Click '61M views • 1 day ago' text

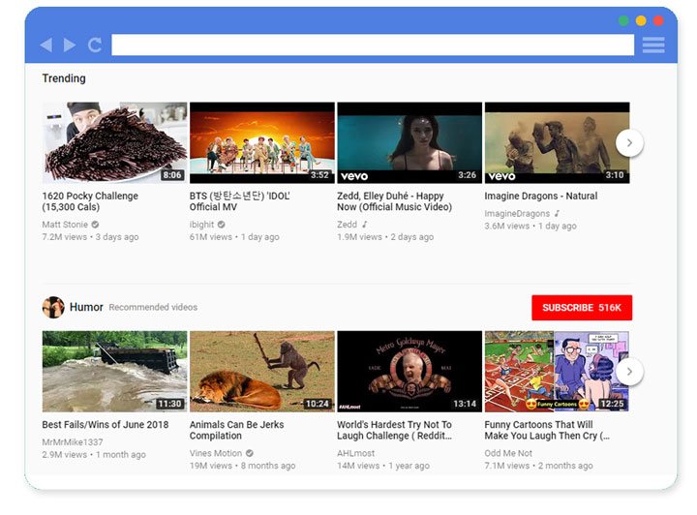[234, 237]
